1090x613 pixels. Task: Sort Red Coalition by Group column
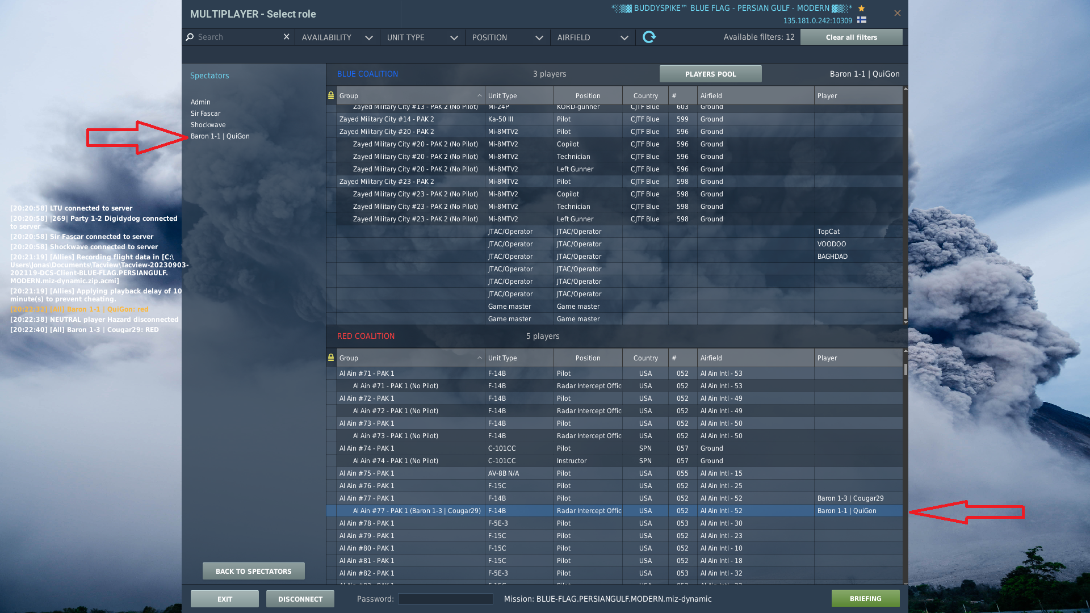click(x=410, y=358)
